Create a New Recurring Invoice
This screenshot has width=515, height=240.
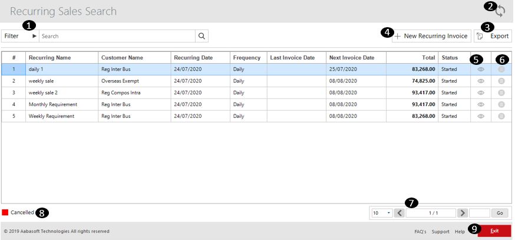[431, 36]
